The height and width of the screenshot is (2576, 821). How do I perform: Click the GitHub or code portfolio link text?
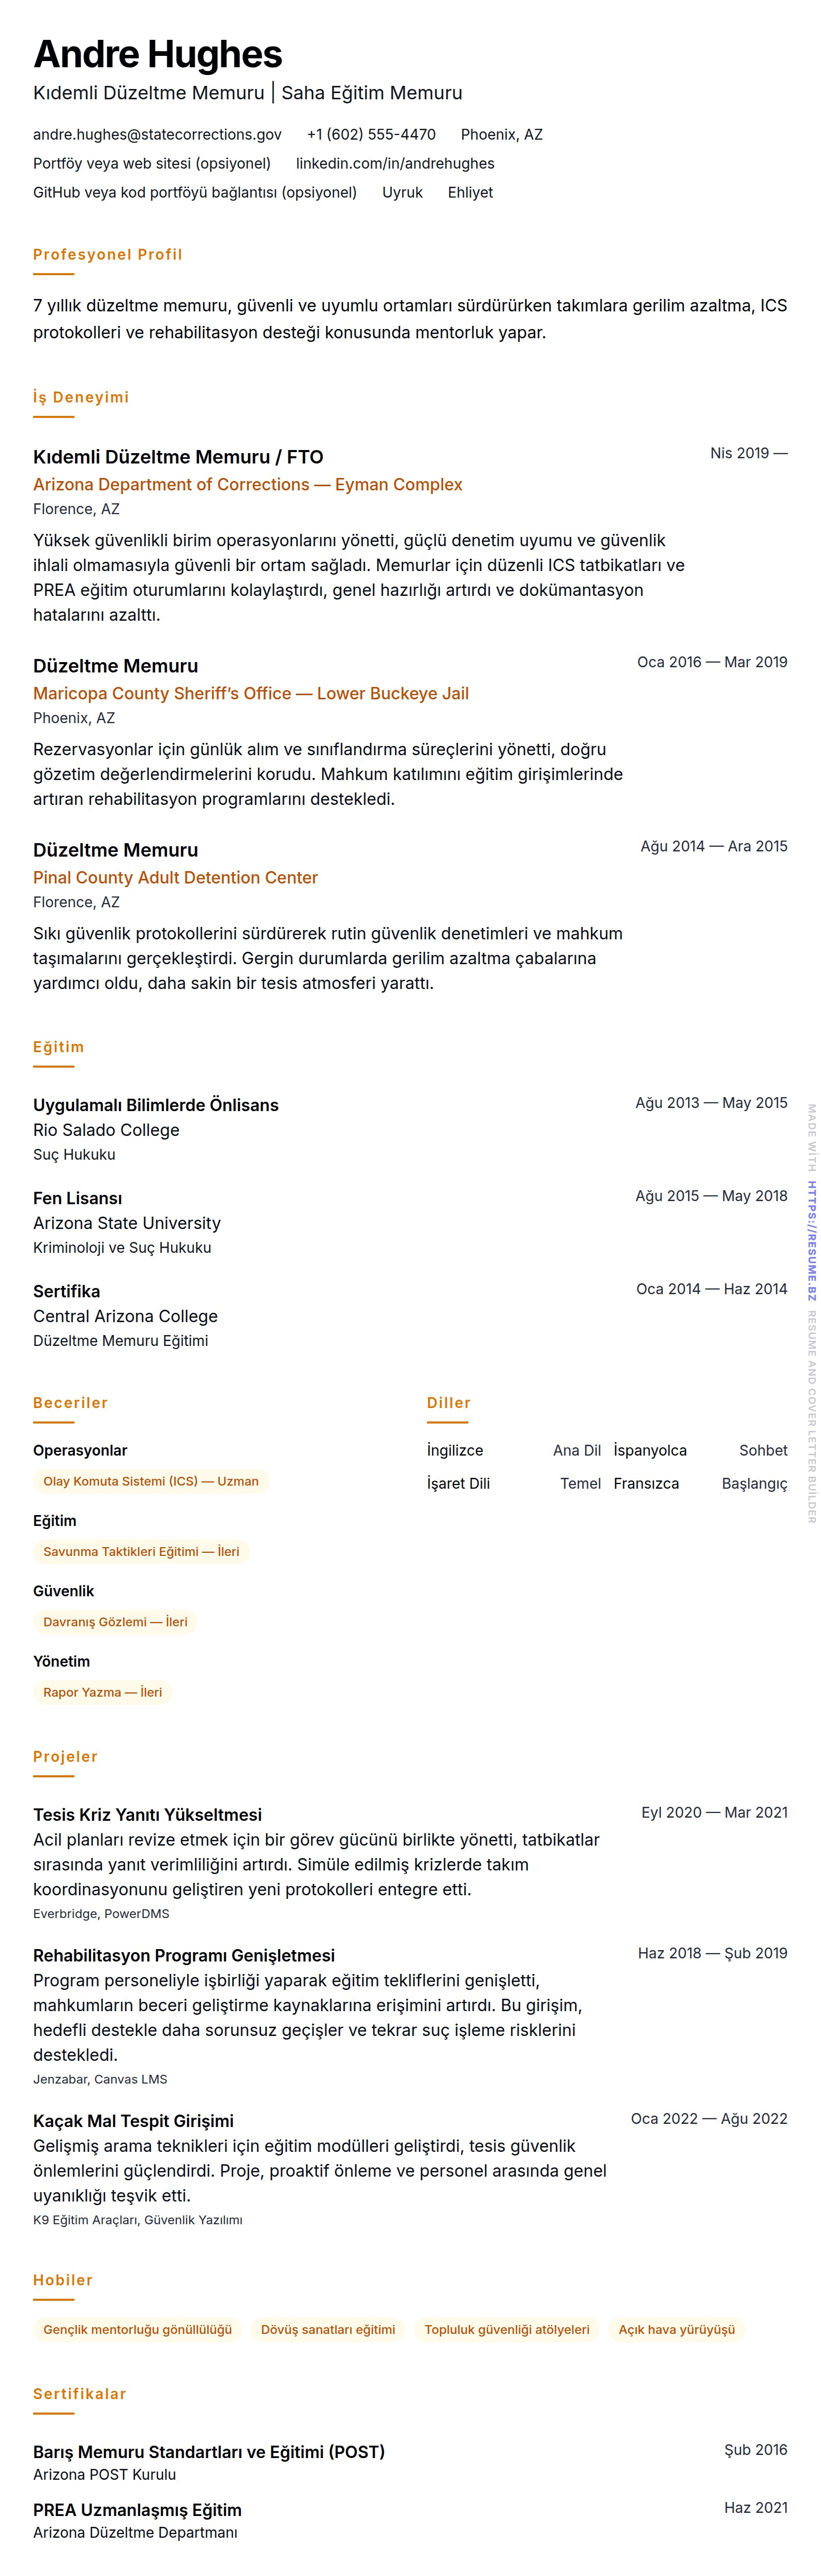[195, 192]
